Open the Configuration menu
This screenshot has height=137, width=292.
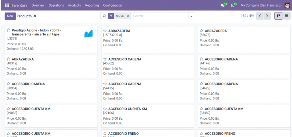pos(112,5)
